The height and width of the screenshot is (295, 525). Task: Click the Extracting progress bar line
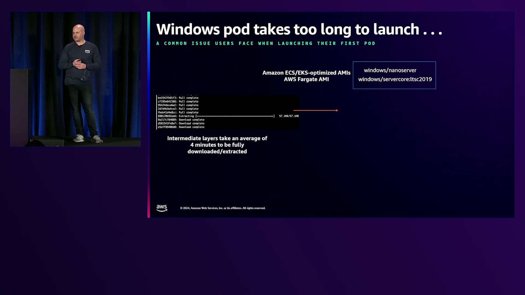click(x=228, y=116)
